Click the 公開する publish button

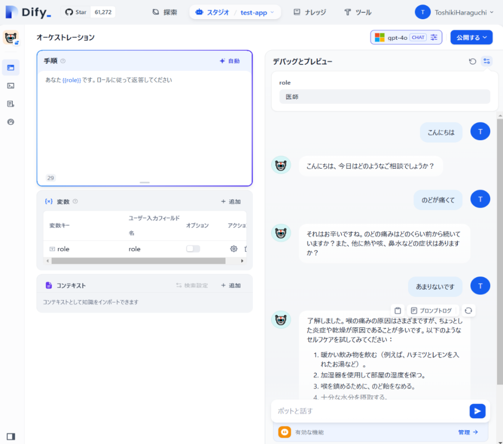coord(471,37)
